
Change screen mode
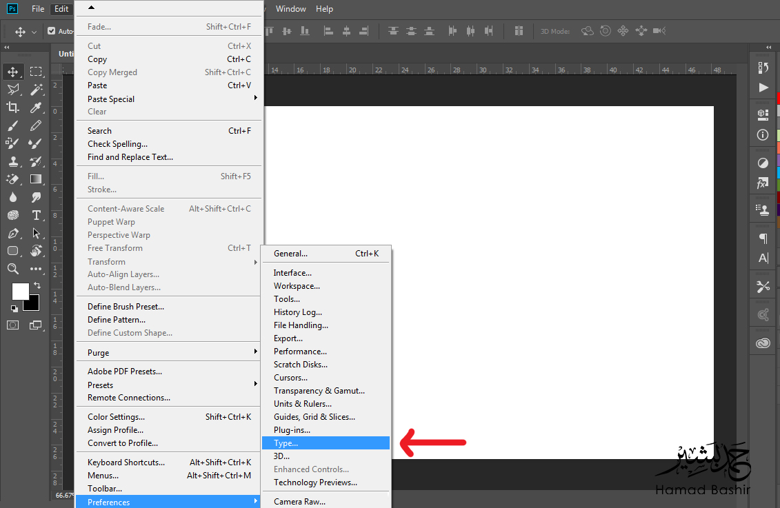coord(36,325)
